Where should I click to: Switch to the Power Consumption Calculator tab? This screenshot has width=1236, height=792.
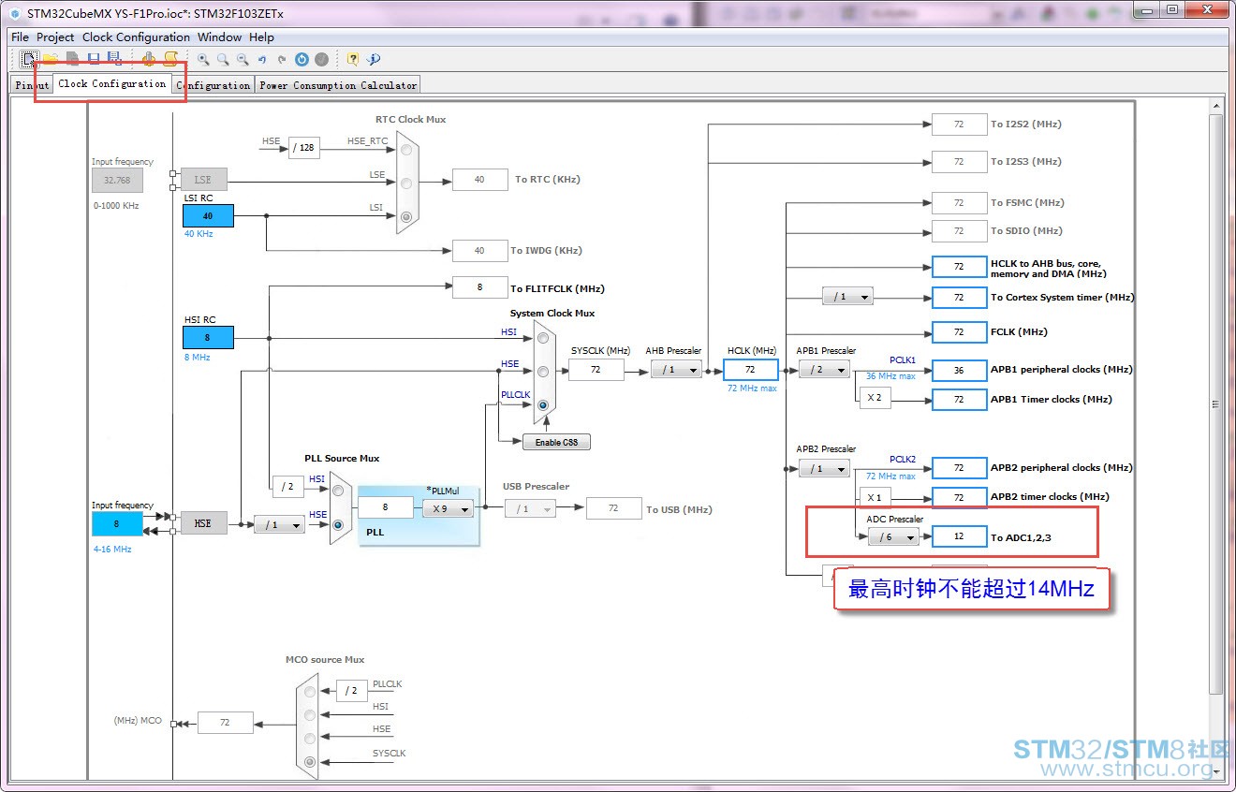(338, 85)
